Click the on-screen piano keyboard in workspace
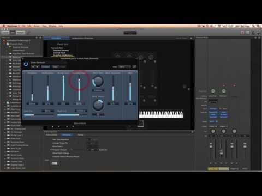The image size is (262, 196). pos(161,114)
